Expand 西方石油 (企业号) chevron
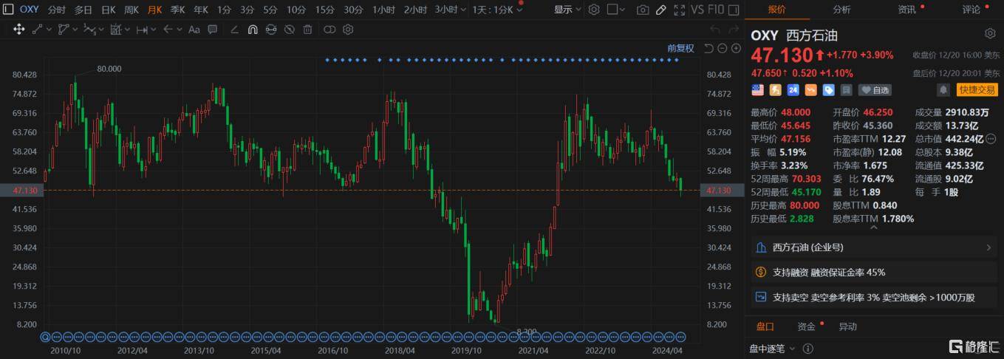This screenshot has height=359, width=1004. click(x=989, y=247)
